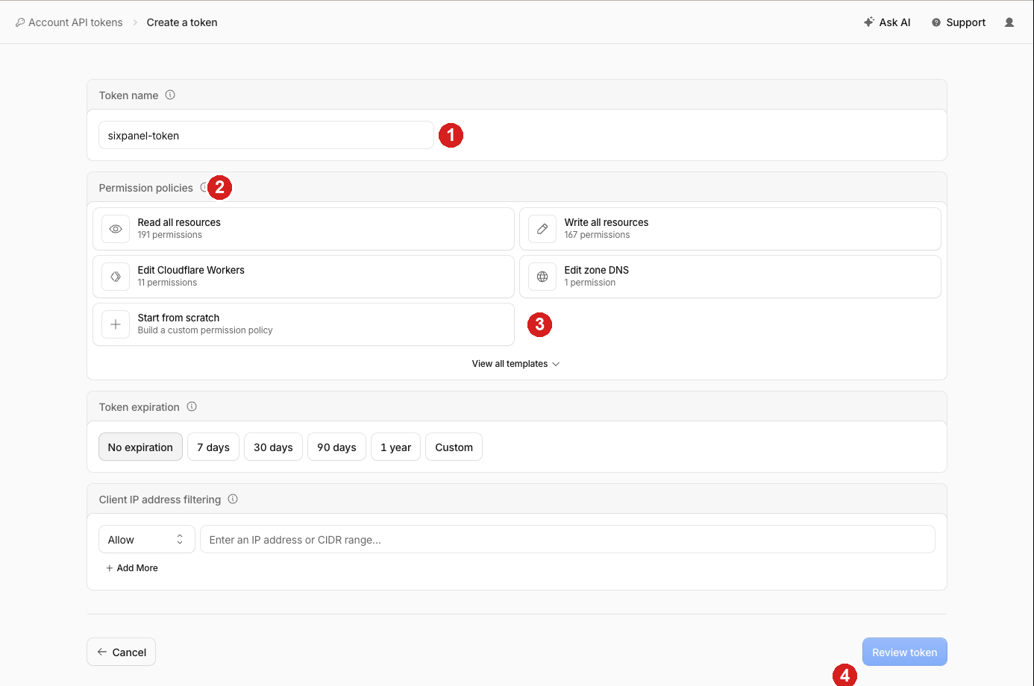The width and height of the screenshot is (1034, 686).
Task: Open Ask AI
Action: point(887,22)
